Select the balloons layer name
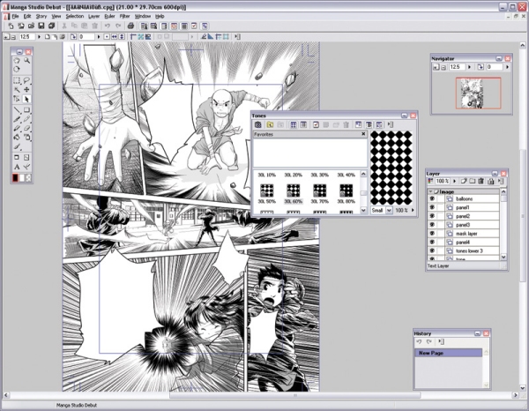 tap(465, 198)
